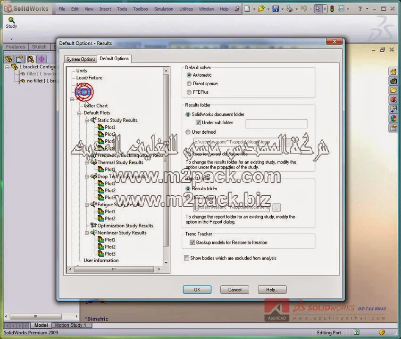Choose User defined results folder

pos(188,132)
